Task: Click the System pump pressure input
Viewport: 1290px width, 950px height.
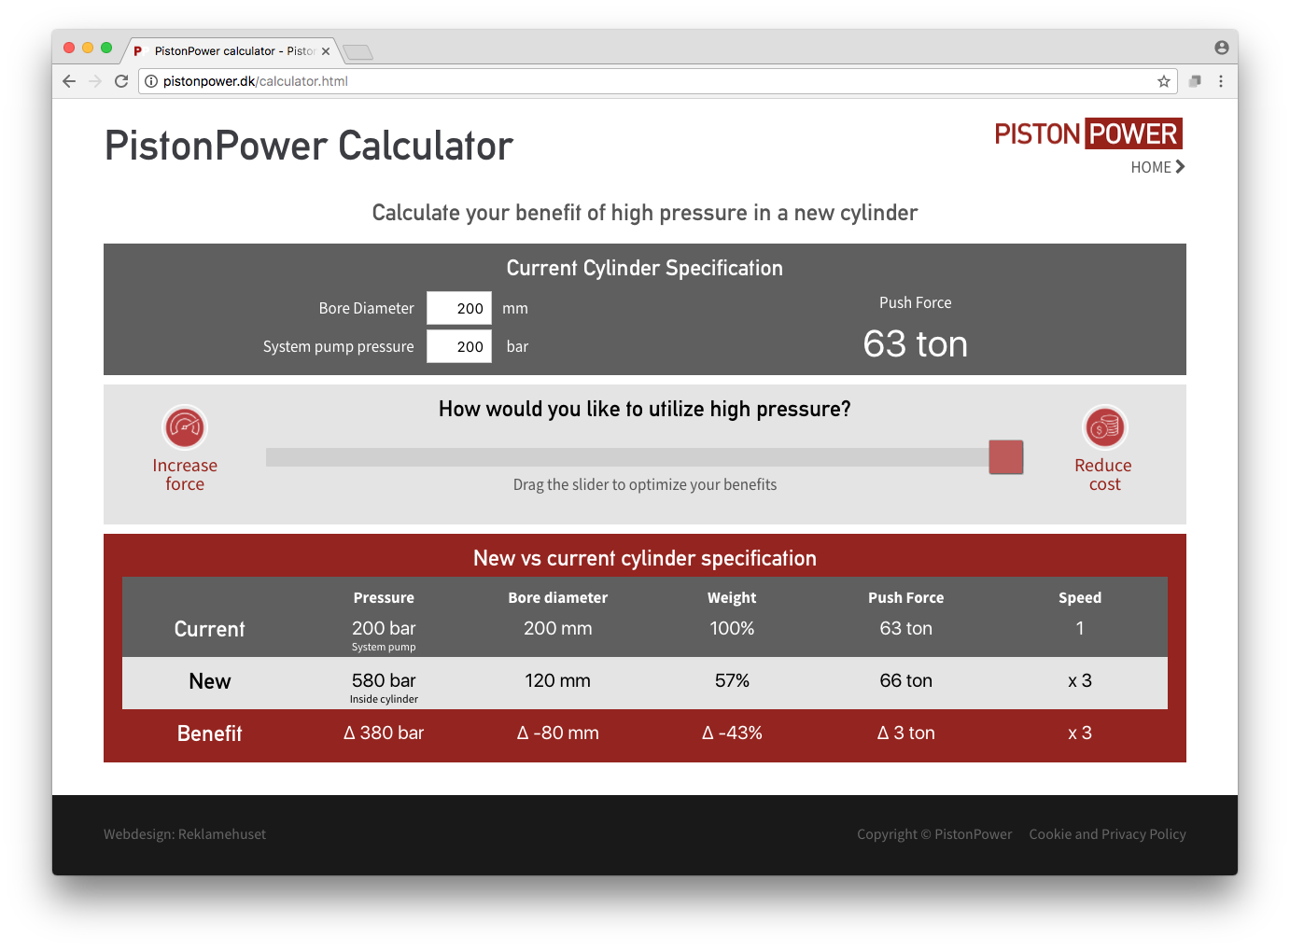Action: (459, 346)
